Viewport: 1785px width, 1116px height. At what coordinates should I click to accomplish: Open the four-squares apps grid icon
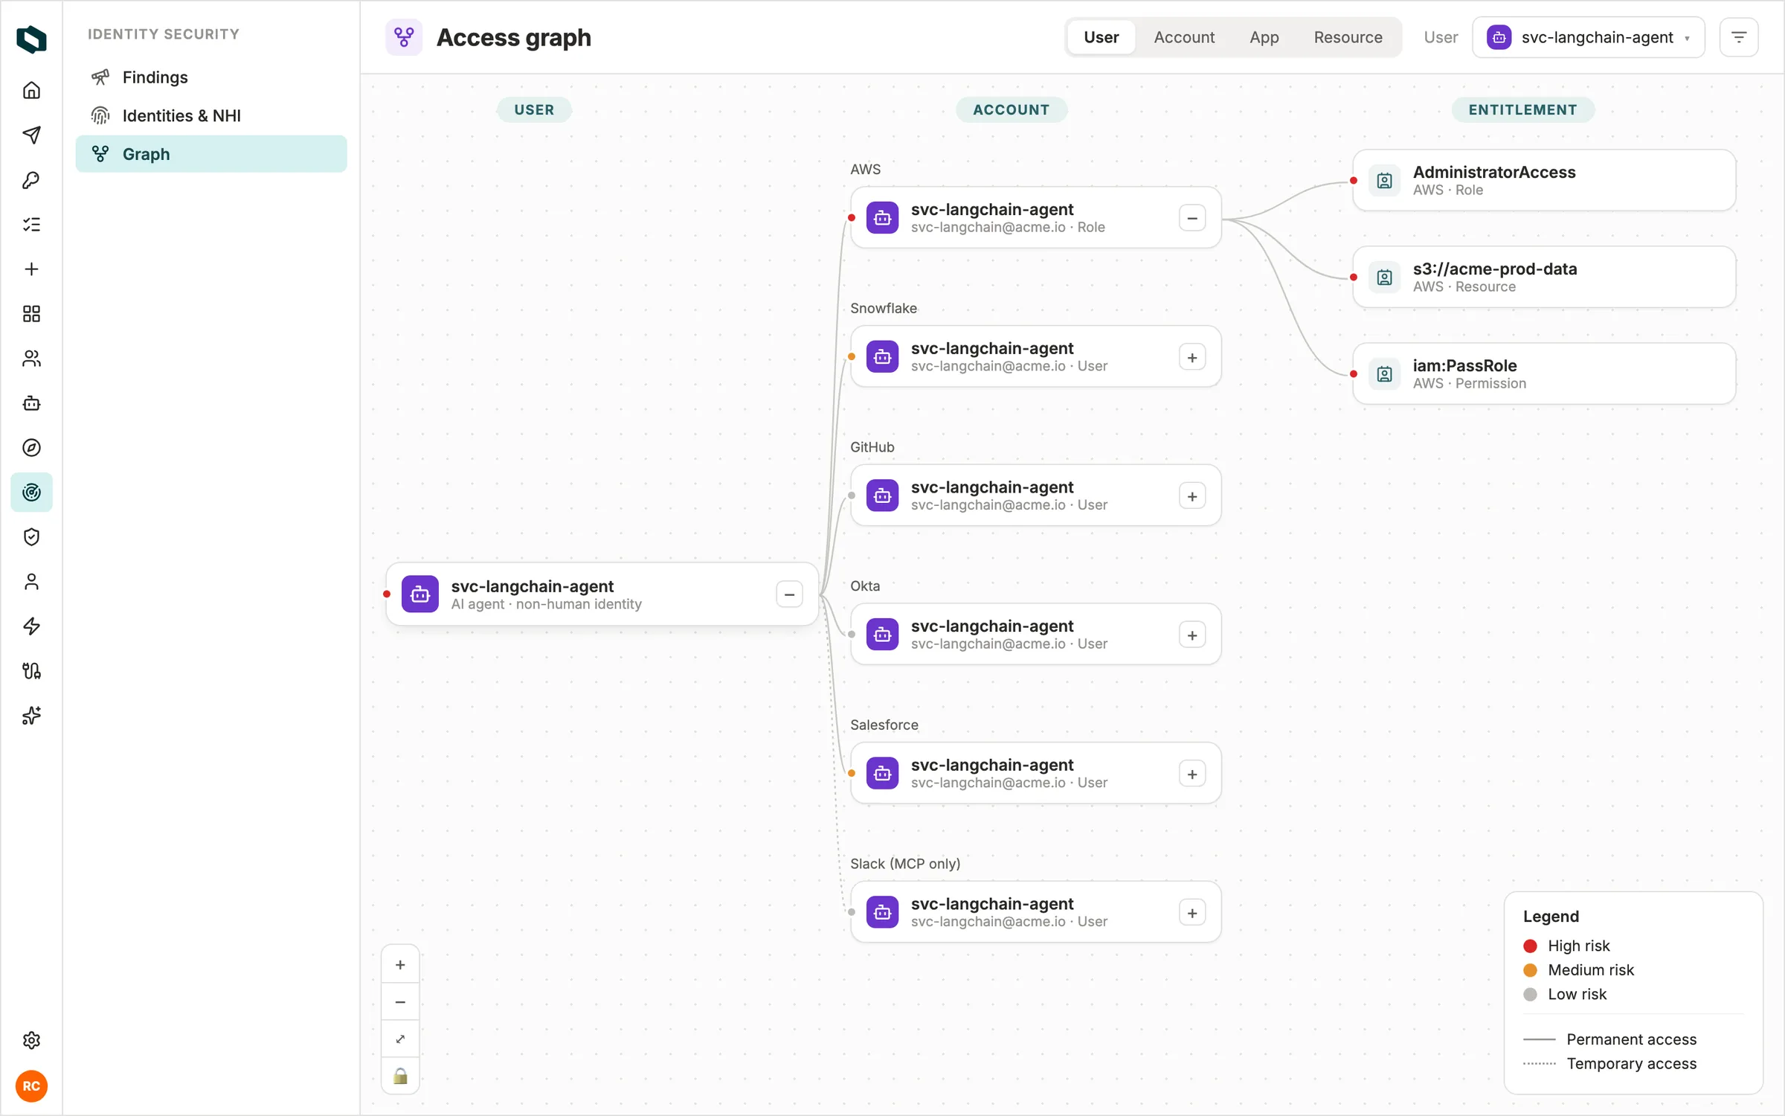click(x=31, y=313)
